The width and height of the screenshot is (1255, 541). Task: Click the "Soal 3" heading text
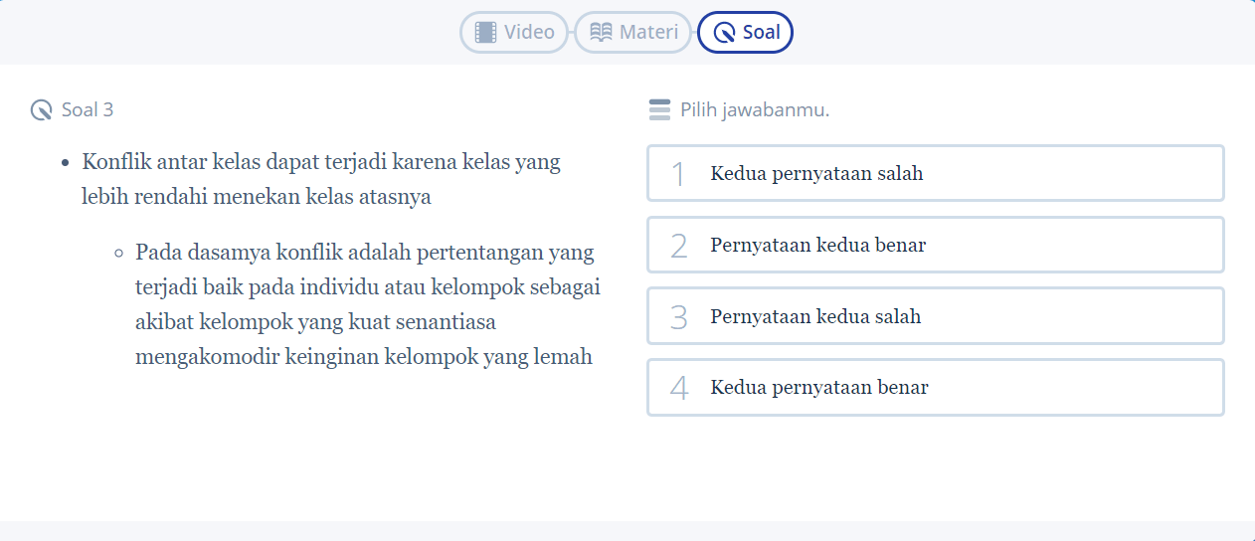pos(88,109)
